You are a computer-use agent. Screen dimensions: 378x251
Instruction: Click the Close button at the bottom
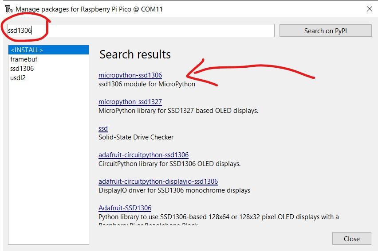[x=352, y=239]
